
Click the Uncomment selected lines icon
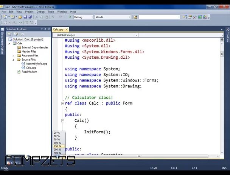coord(31,23)
